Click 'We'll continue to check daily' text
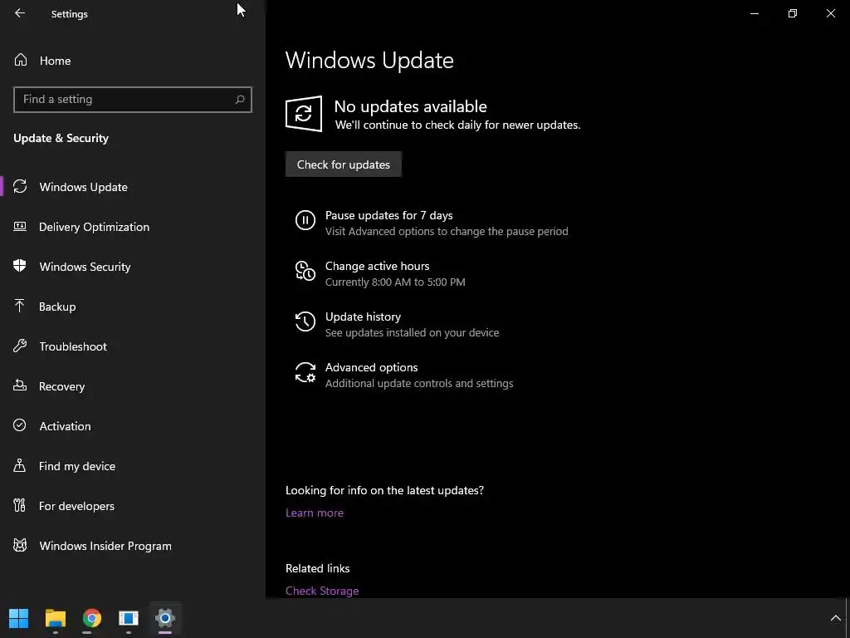This screenshot has height=638, width=850. click(457, 125)
